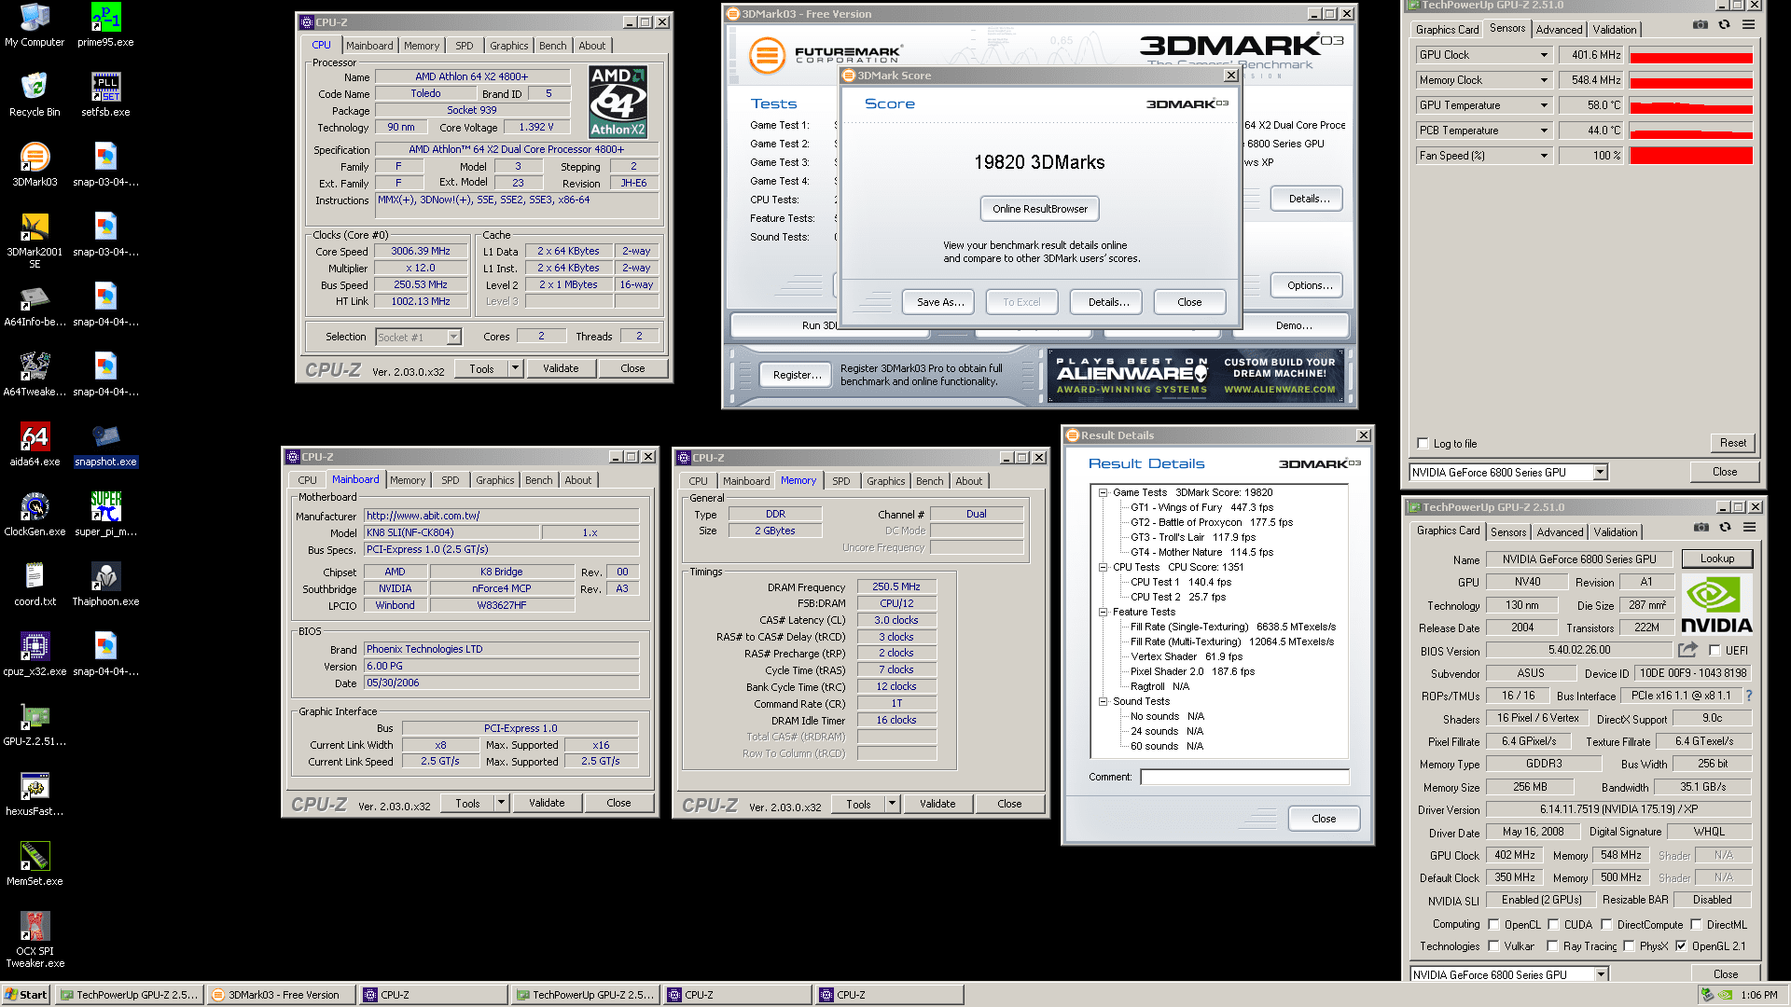Open Advanced tab in upper GPU-Z
Screen dimensions: 1791x1007
click(x=1559, y=30)
